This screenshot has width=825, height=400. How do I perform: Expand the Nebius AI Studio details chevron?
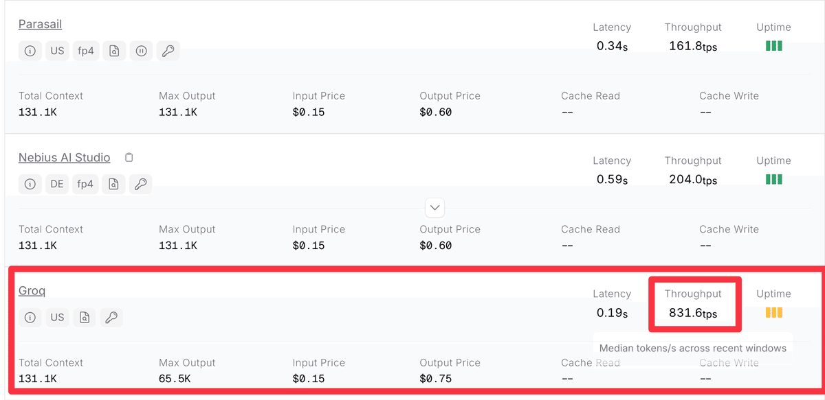(434, 207)
